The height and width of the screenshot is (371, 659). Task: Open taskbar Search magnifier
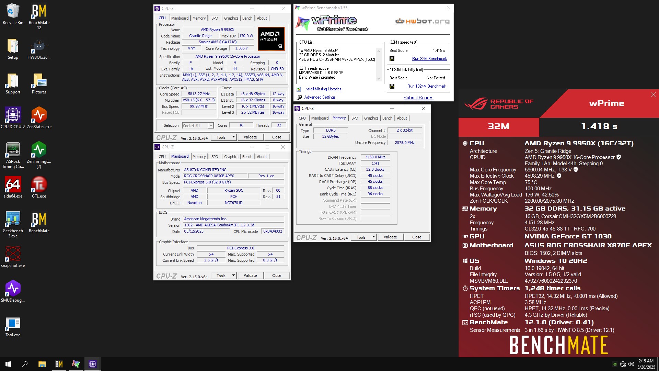(25, 364)
